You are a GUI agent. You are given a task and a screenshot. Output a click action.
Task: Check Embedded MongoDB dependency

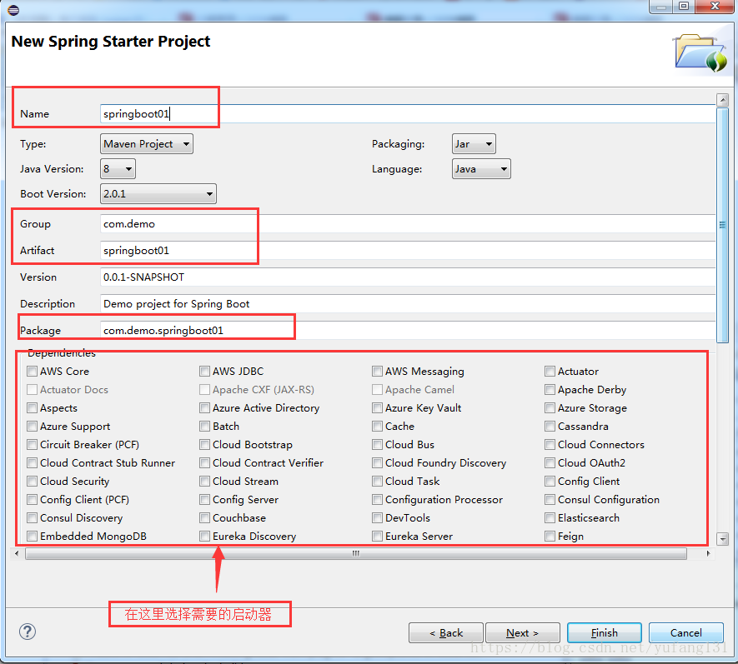pos(32,536)
